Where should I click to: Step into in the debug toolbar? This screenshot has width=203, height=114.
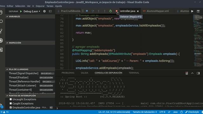(x=99, y=11)
